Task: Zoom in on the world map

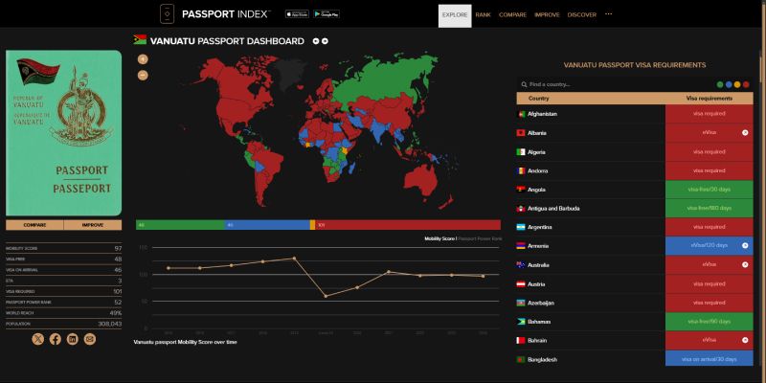Action: tap(143, 59)
